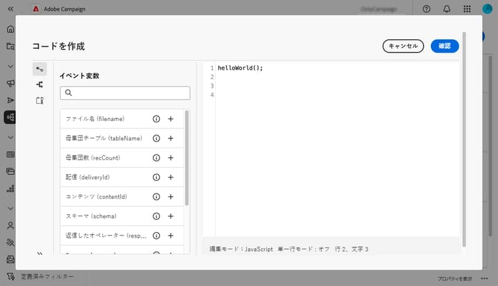Screen dimensions: 498x286
Task: Click the dialog's vertical scrollbar
Action: tap(464, 139)
